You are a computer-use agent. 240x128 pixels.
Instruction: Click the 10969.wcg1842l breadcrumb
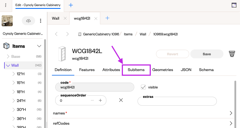click(x=165, y=34)
